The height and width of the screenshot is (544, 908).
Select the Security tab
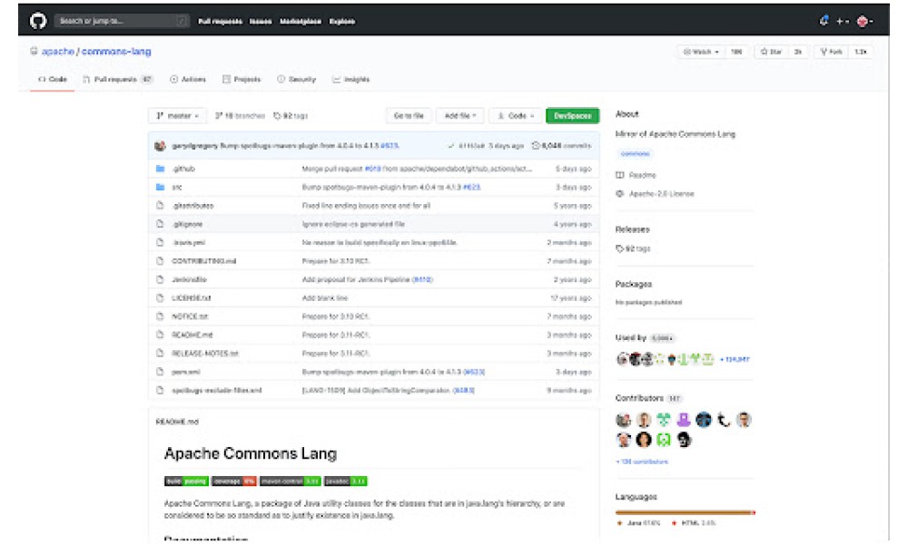(x=297, y=79)
